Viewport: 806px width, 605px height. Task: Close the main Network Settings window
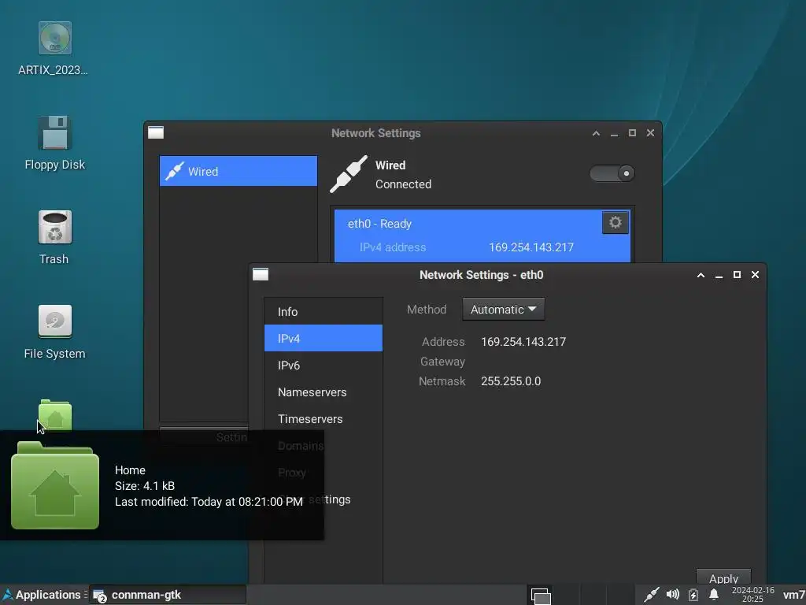[650, 132]
